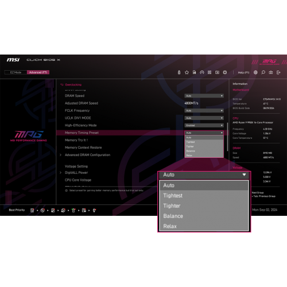Click the MSI logo at top left

click(x=13, y=60)
